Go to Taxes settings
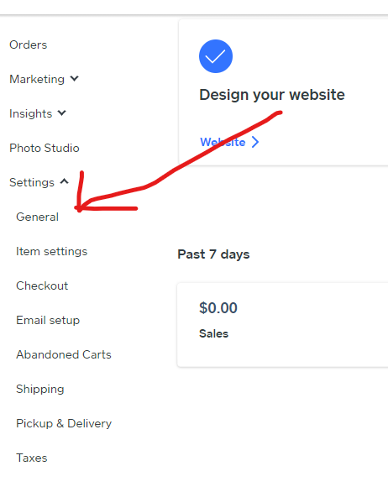This screenshot has height=487, width=388. (32, 458)
